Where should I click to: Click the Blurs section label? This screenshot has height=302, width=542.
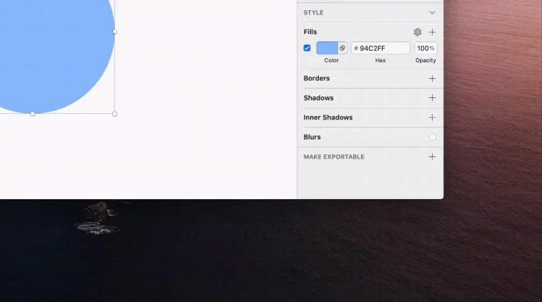(312, 137)
